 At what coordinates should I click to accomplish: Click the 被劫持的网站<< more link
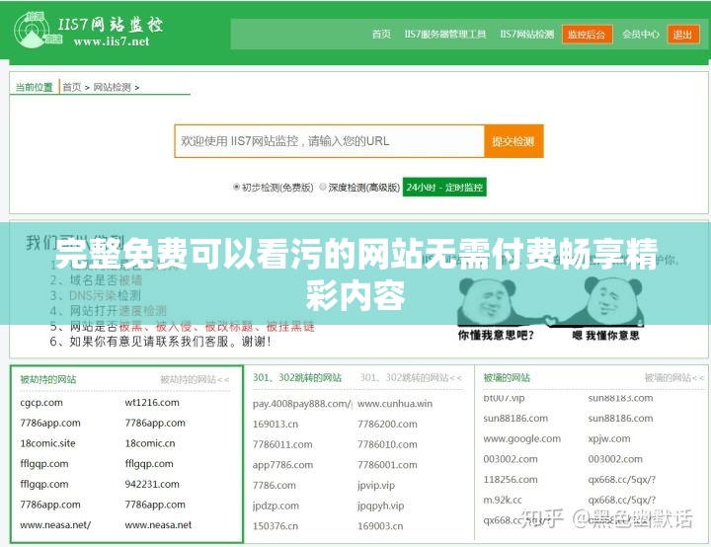195,379
